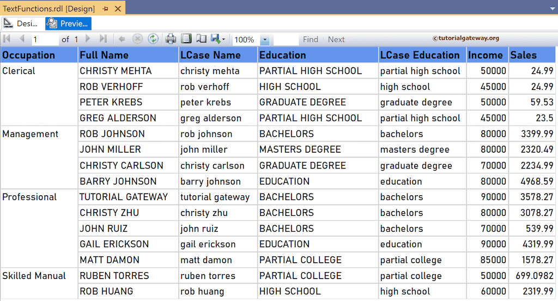Screen dimensions: 558x301
Task: Click the current page number field
Action: pos(45,39)
